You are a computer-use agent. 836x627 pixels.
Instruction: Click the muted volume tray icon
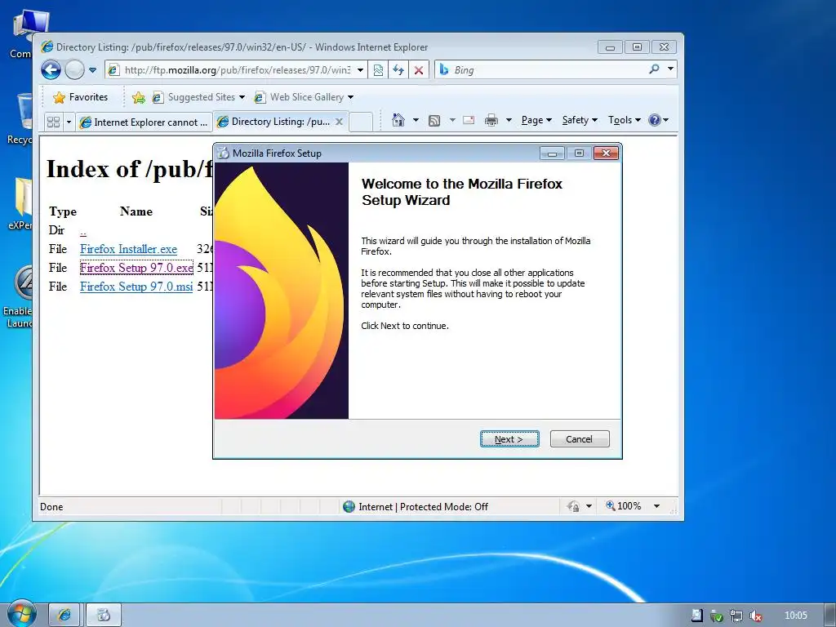coord(755,616)
